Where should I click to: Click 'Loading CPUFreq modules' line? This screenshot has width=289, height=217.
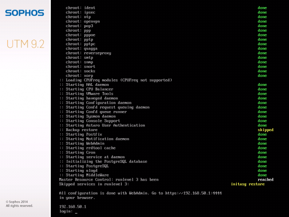pyautogui.click(x=116, y=80)
